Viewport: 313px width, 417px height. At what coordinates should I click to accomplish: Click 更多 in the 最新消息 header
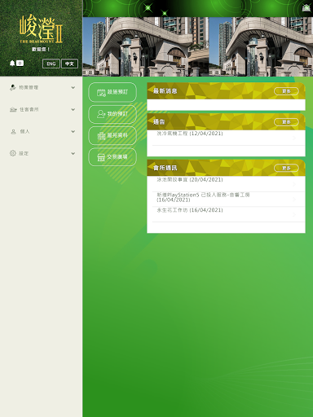coord(286,91)
